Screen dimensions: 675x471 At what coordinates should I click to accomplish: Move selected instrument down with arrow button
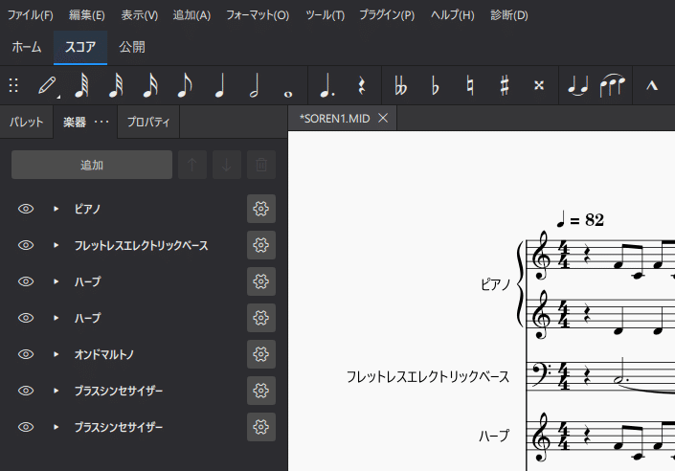tap(227, 165)
